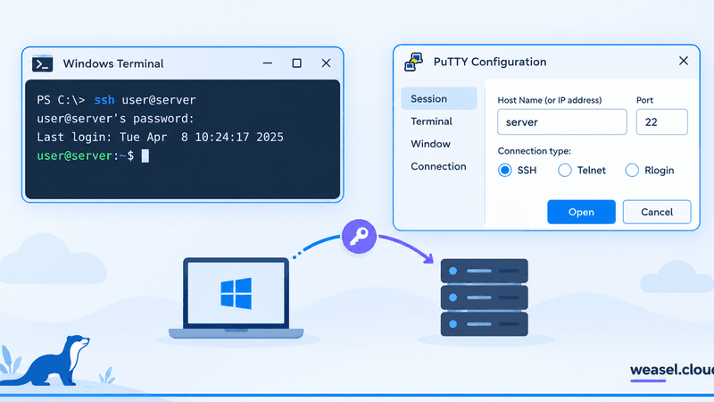Click the PuTTY Configuration app icon
Image resolution: width=714 pixels, height=402 pixels.
(x=413, y=62)
